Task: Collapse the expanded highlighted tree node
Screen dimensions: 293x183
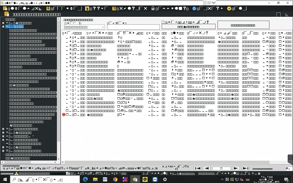Action: [x=3, y=27]
